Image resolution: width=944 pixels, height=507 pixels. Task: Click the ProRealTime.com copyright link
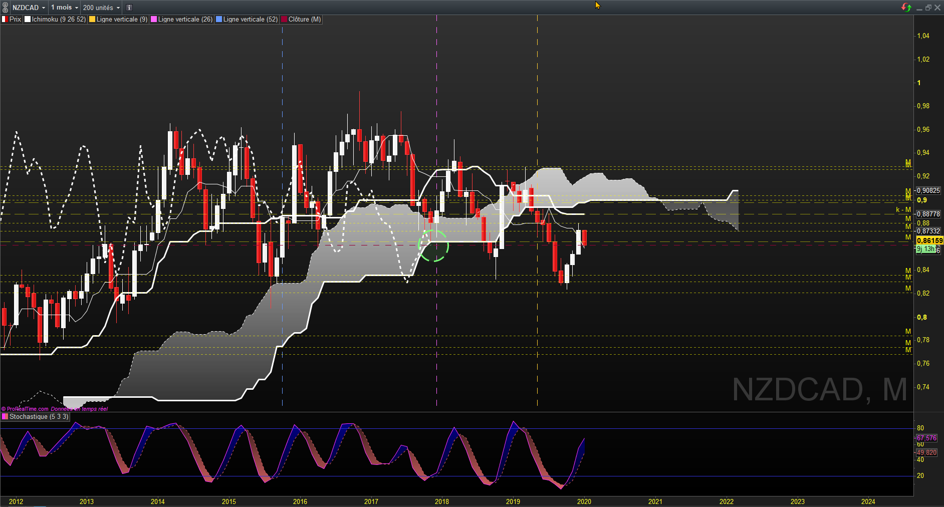25,409
